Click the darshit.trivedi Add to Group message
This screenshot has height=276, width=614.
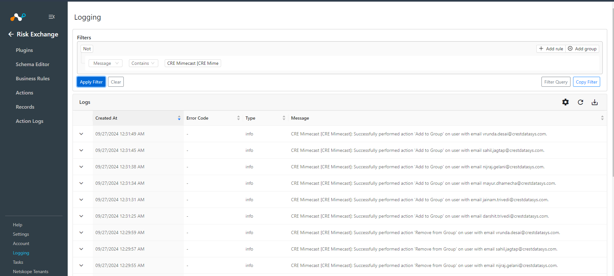point(420,216)
